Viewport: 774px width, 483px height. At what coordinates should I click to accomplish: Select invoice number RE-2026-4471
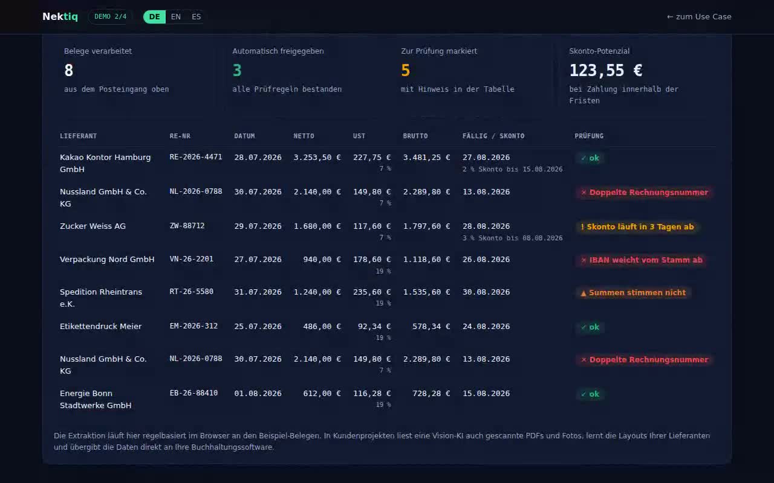196,157
